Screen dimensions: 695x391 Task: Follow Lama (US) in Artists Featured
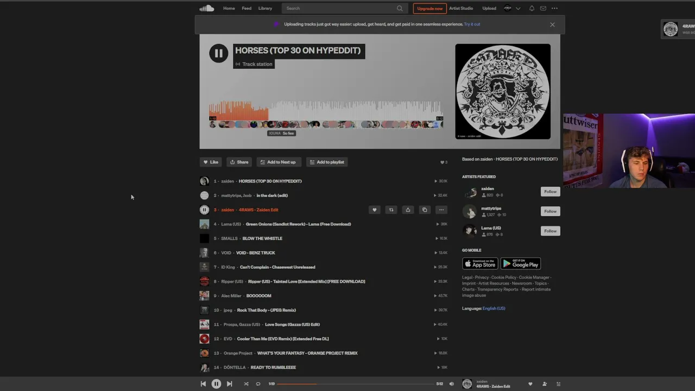tap(550, 231)
